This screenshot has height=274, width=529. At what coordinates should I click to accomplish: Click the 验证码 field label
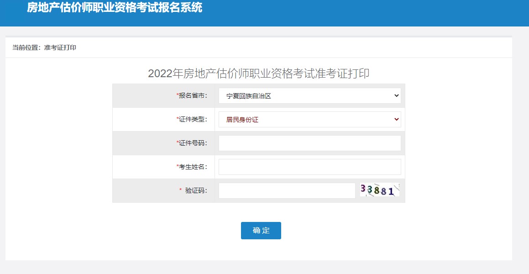coord(196,191)
